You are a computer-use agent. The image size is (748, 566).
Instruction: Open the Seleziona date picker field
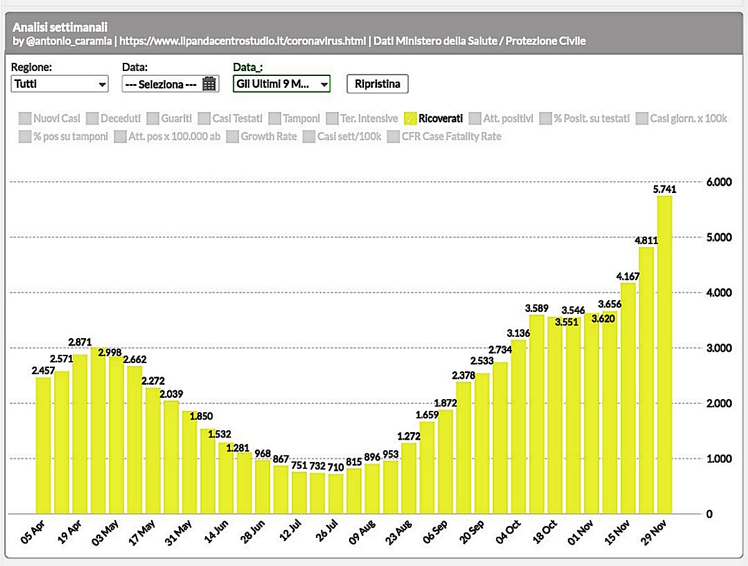(163, 84)
